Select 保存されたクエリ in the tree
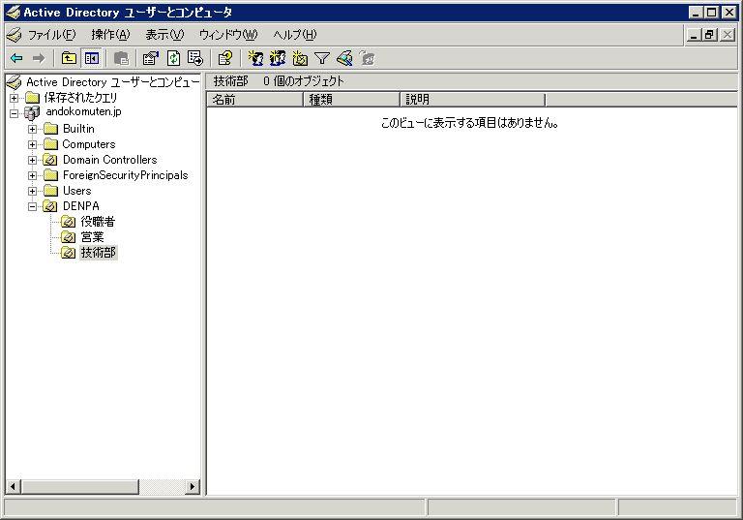743x520 pixels. point(80,98)
